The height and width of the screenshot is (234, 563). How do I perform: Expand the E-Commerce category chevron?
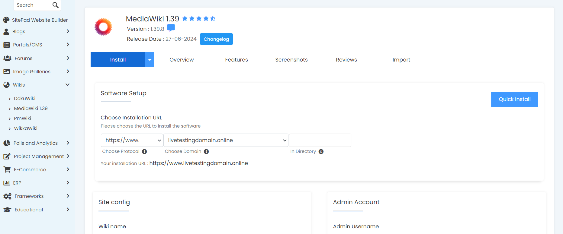[x=68, y=169]
